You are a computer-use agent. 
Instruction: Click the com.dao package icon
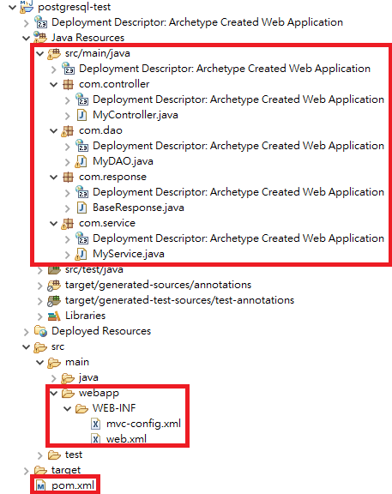[68, 130]
